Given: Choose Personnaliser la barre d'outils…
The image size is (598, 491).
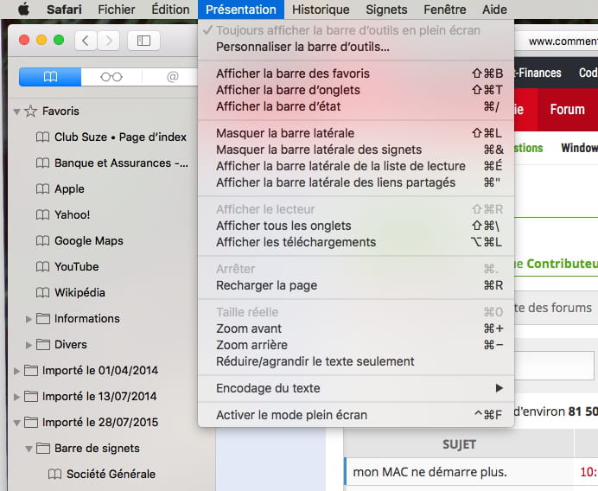Looking at the screenshot, I should click(356, 47).
